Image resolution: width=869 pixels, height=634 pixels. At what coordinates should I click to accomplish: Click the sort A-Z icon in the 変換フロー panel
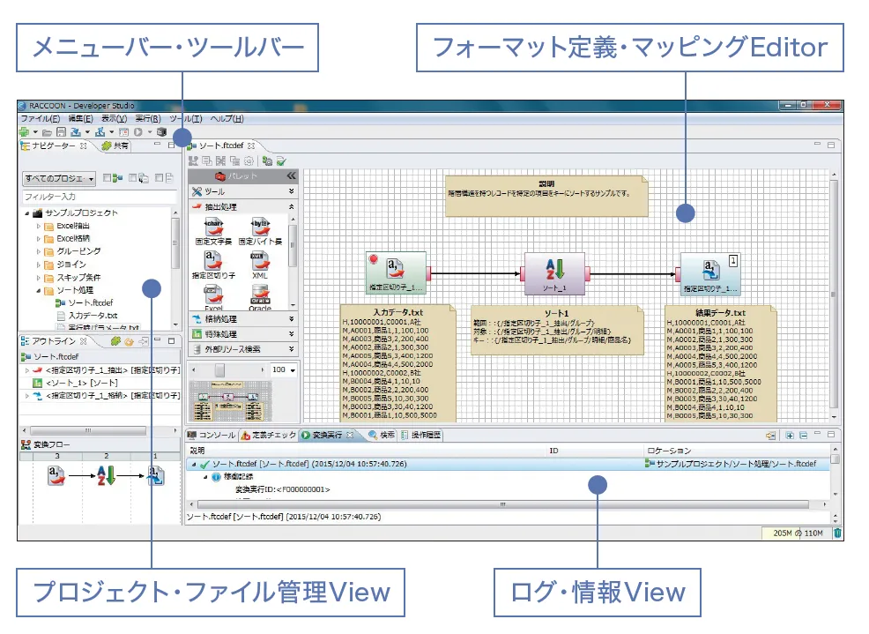[105, 475]
